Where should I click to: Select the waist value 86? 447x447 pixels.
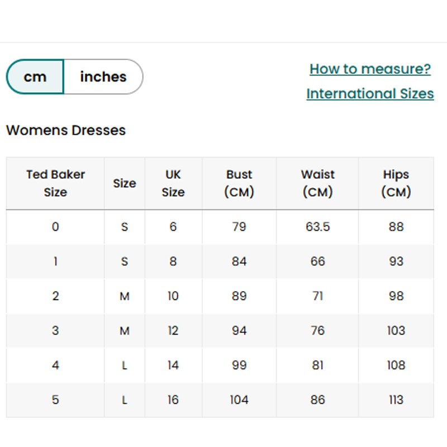point(317,400)
